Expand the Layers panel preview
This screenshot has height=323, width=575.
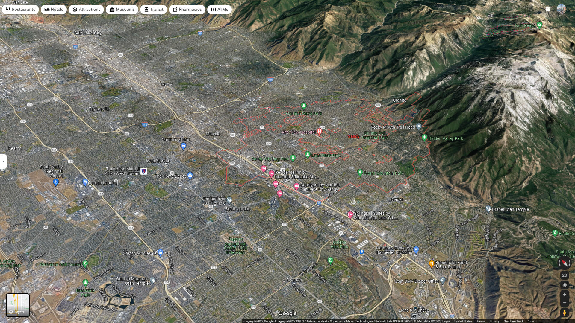click(x=18, y=305)
